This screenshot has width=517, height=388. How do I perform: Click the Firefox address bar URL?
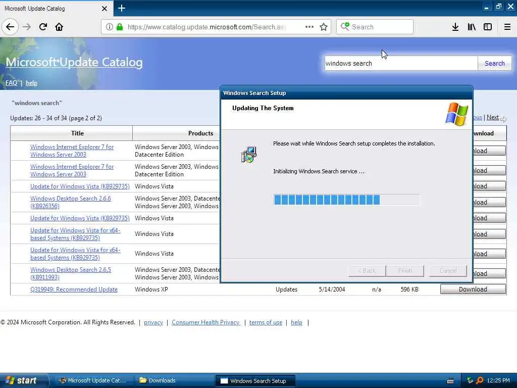click(x=206, y=27)
